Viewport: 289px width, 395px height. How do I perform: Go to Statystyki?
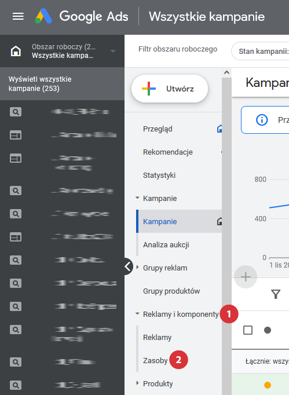click(x=159, y=175)
